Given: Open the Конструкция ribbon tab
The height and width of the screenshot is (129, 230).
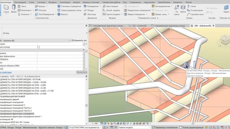Looking at the screenshot, I should (20, 2).
